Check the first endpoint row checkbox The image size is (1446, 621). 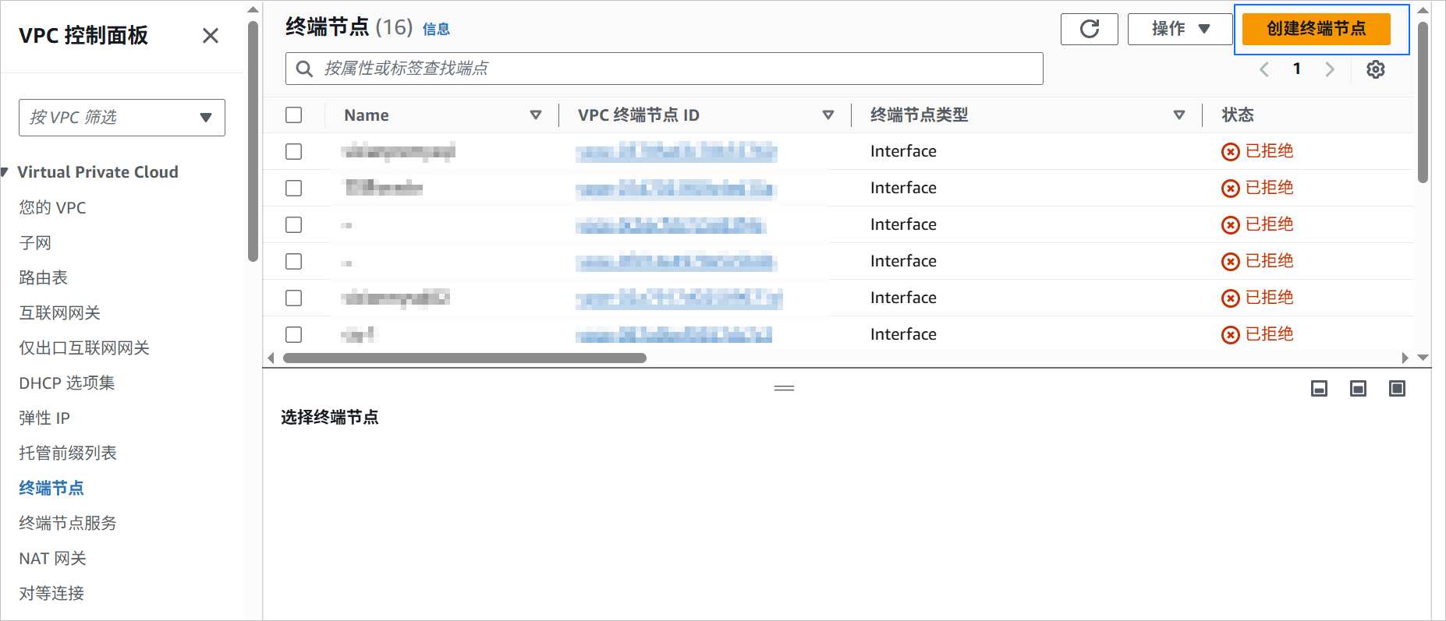(294, 152)
